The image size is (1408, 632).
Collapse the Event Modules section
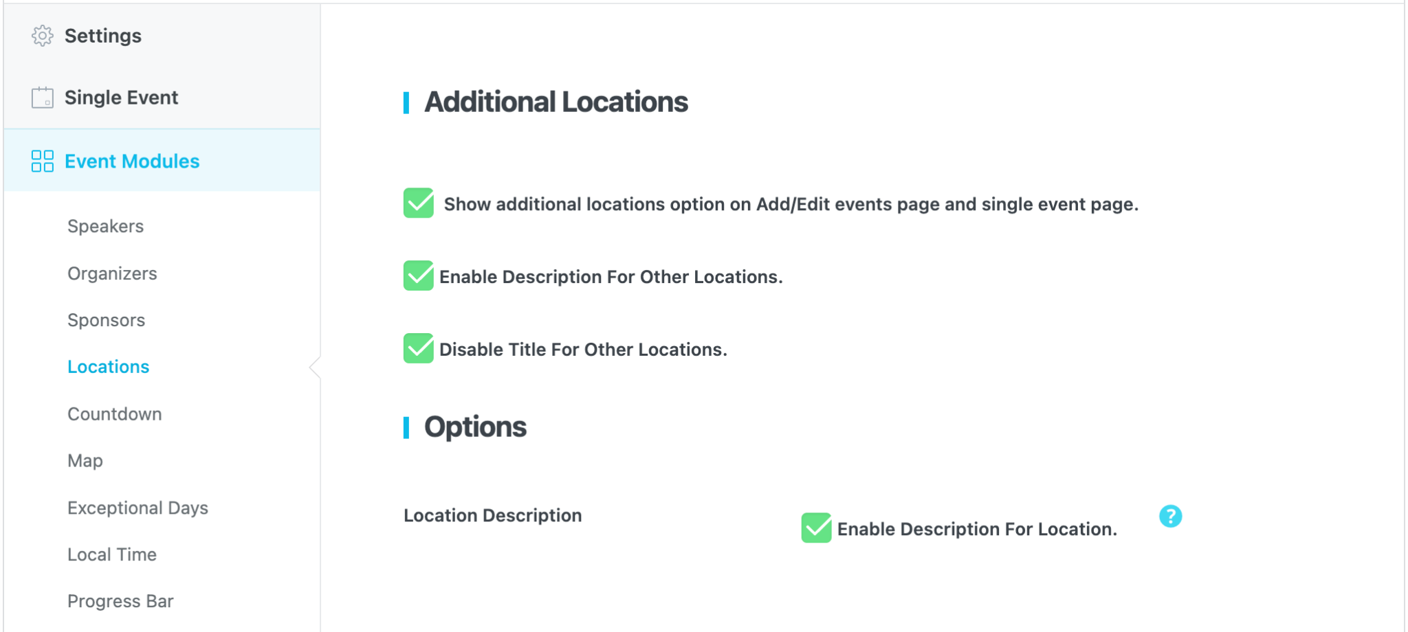(132, 161)
